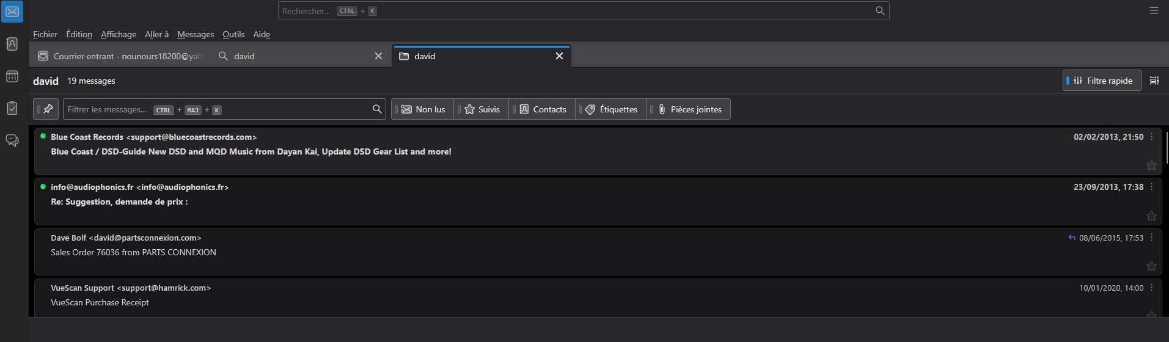Screen dimensions: 1169x342
Task: Open the Étiquettes tag filter
Action: tap(611, 109)
